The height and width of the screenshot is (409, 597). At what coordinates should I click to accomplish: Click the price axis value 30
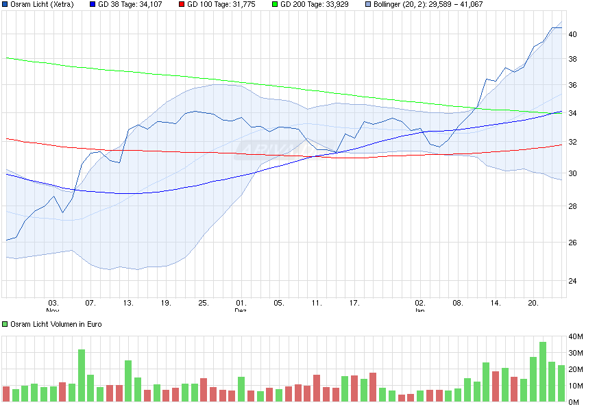(x=572, y=173)
